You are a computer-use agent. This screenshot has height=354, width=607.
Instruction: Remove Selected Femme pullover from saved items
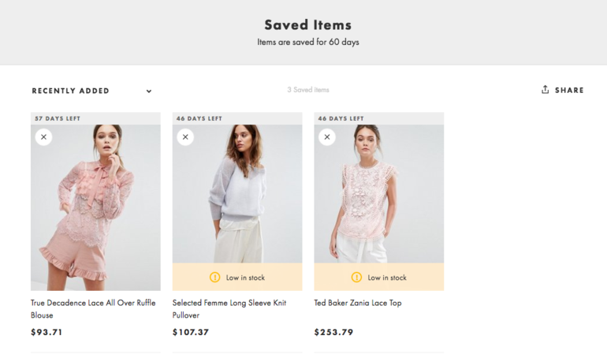coord(185,137)
